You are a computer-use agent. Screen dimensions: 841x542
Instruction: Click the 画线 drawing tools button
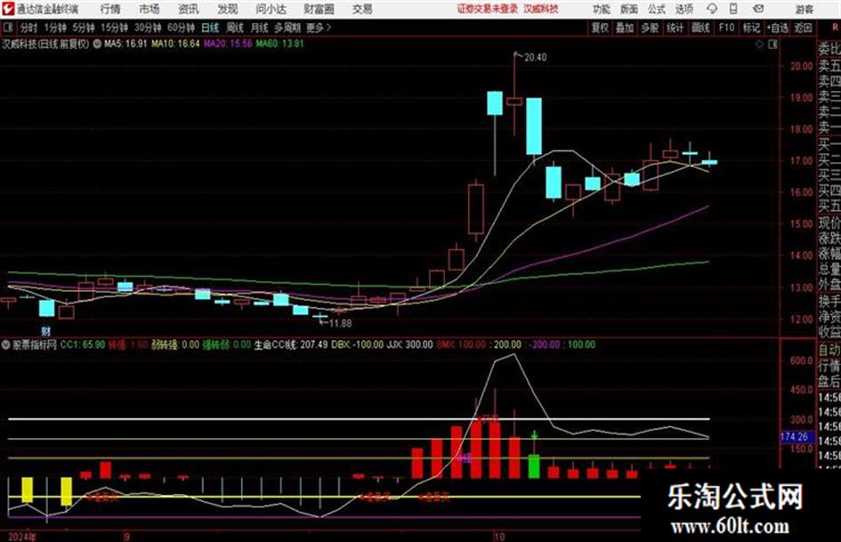[700, 28]
